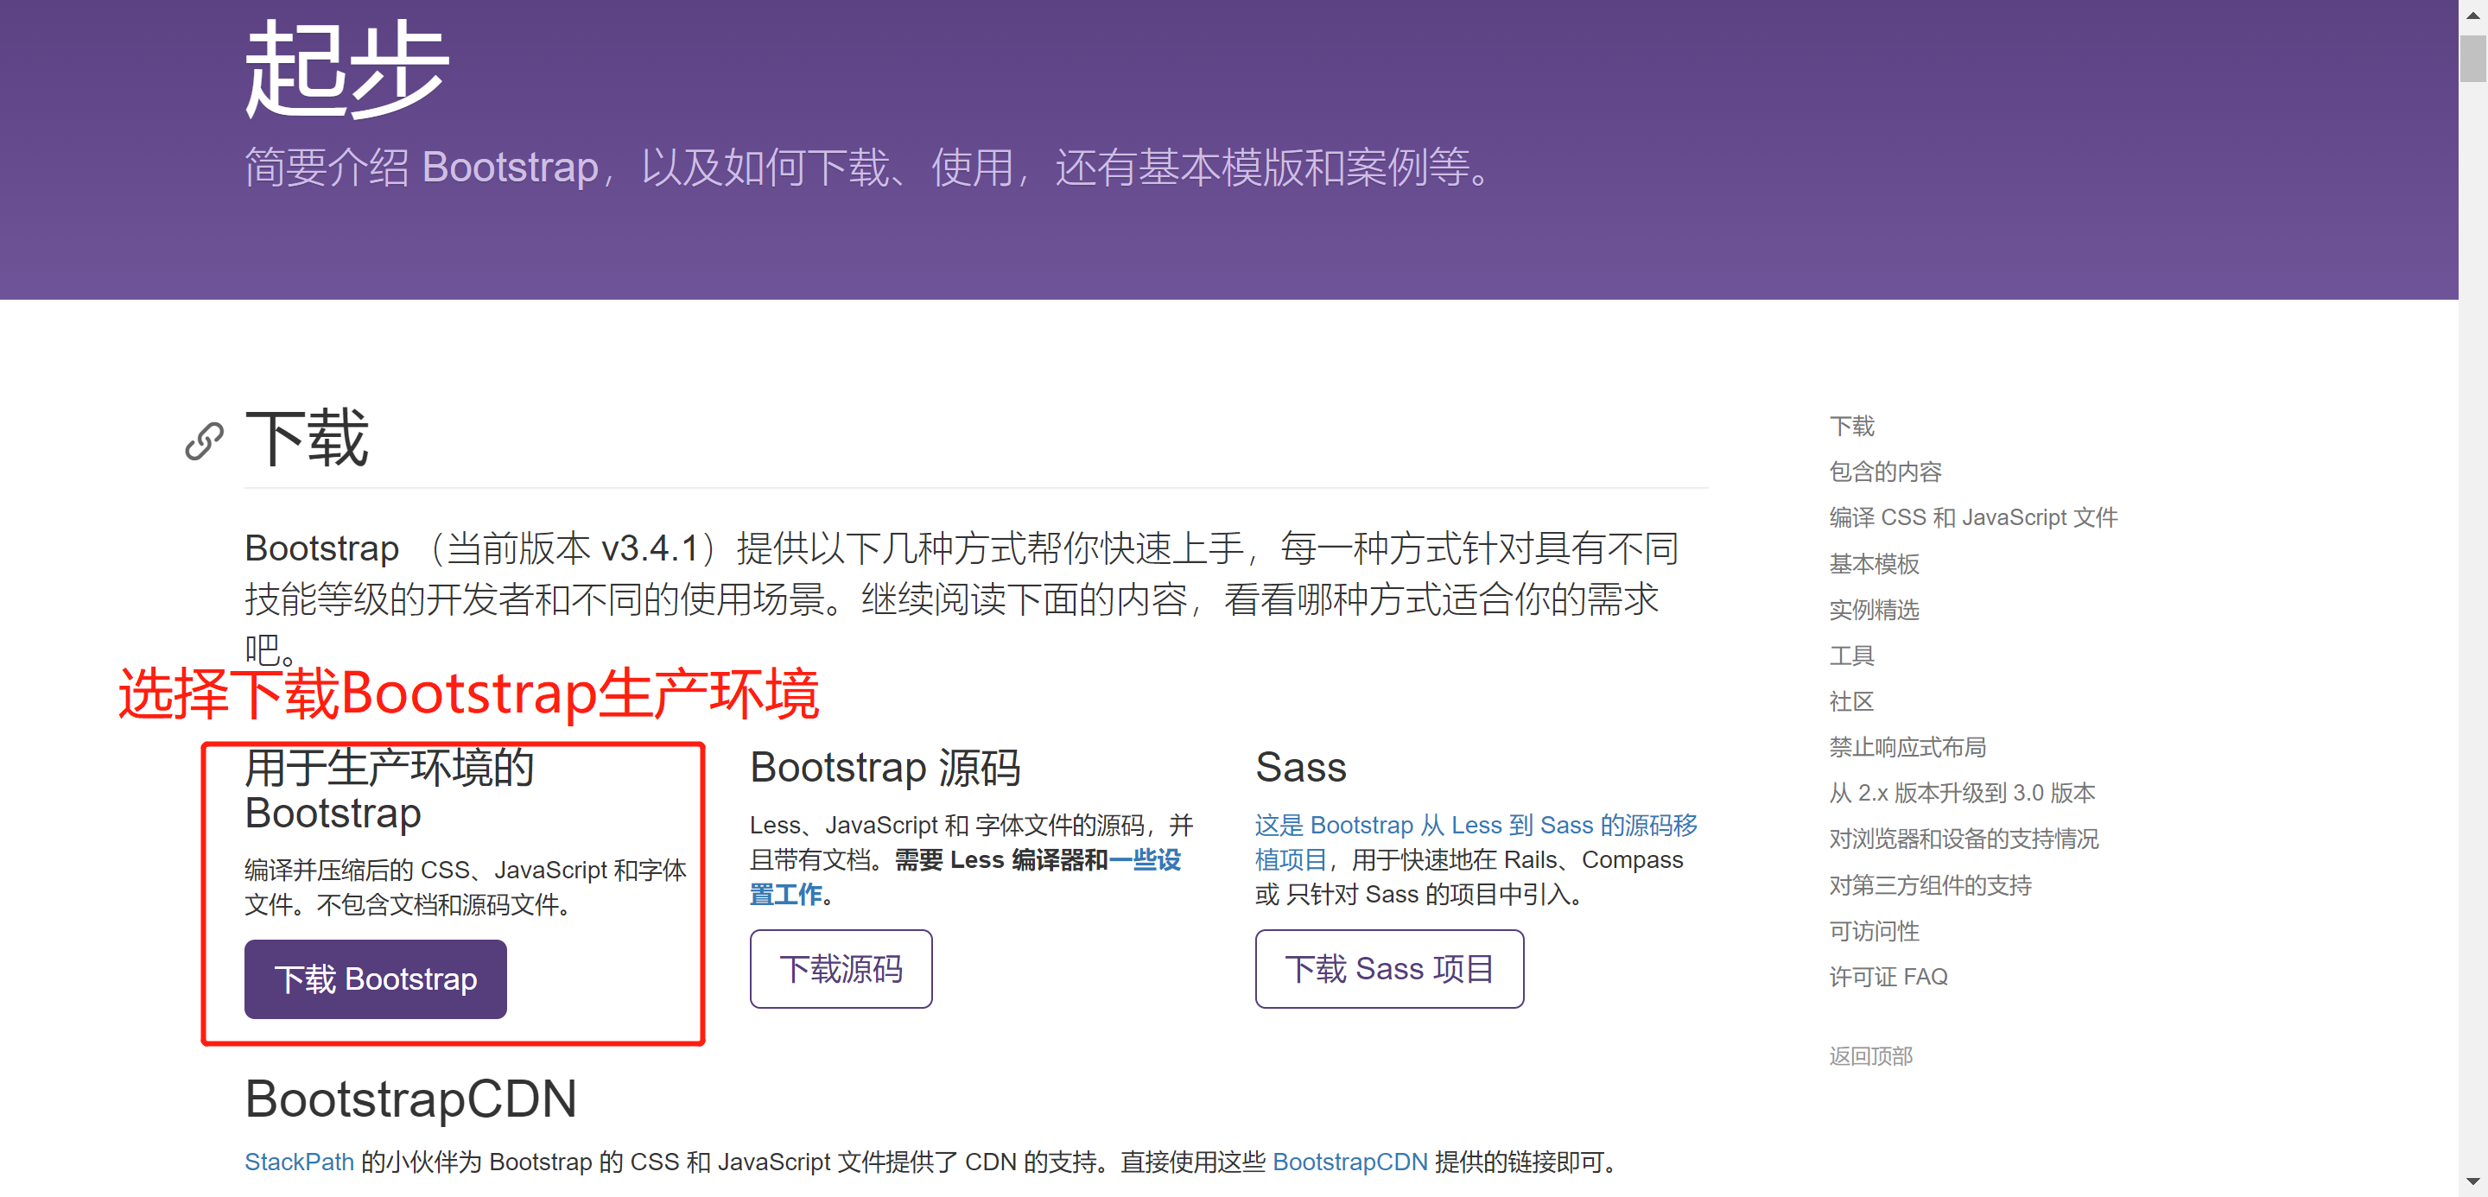Screen dimensions: 2488x1197
Task: Open the BootstrapCDN link in paragraph
Action: pyautogui.click(x=1349, y=1162)
